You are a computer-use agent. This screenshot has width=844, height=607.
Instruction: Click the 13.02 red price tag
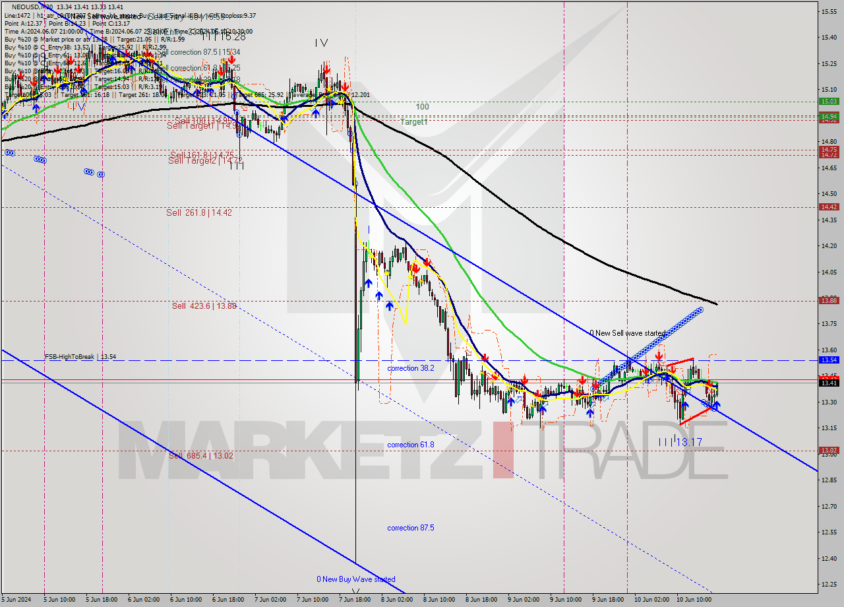tap(828, 450)
